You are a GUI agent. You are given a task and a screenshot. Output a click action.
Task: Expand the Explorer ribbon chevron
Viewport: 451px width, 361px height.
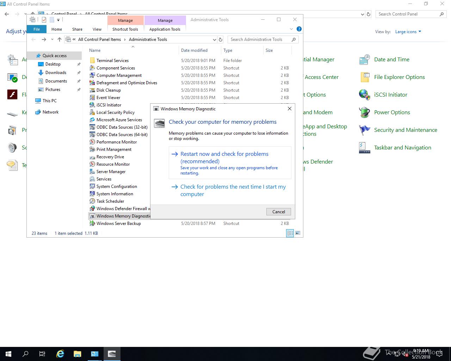coord(291,29)
